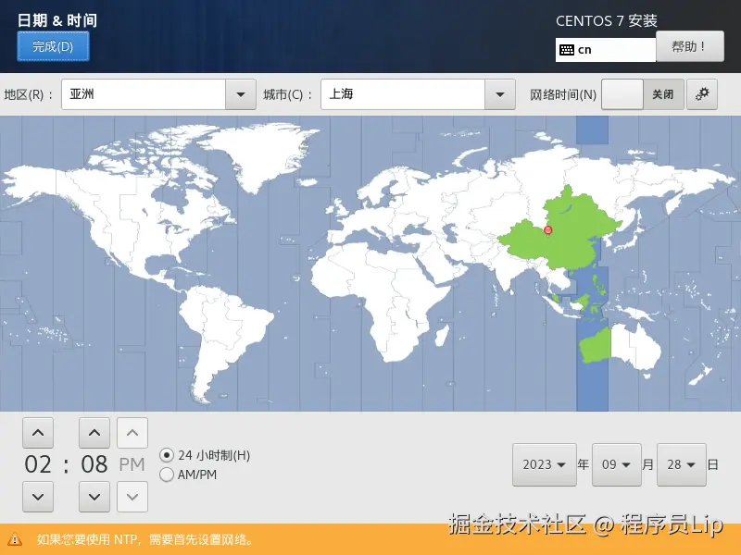Open the NTP server settings gear icon

(702, 94)
